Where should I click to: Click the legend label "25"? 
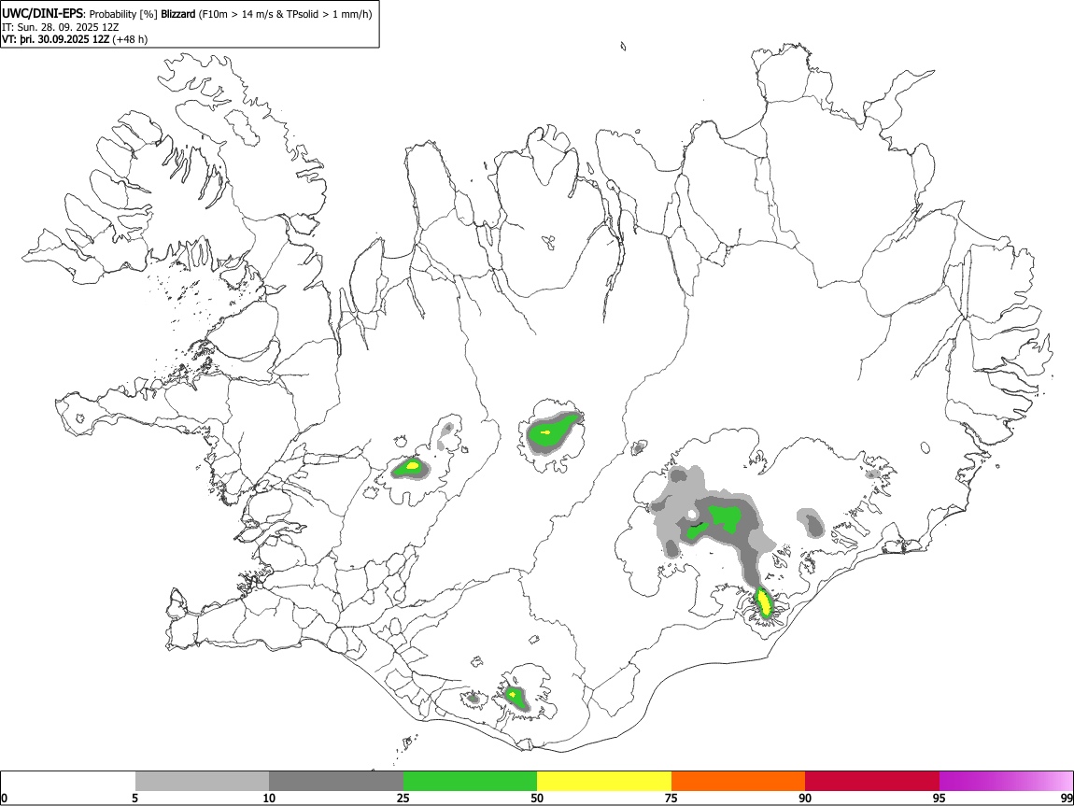coord(403,798)
